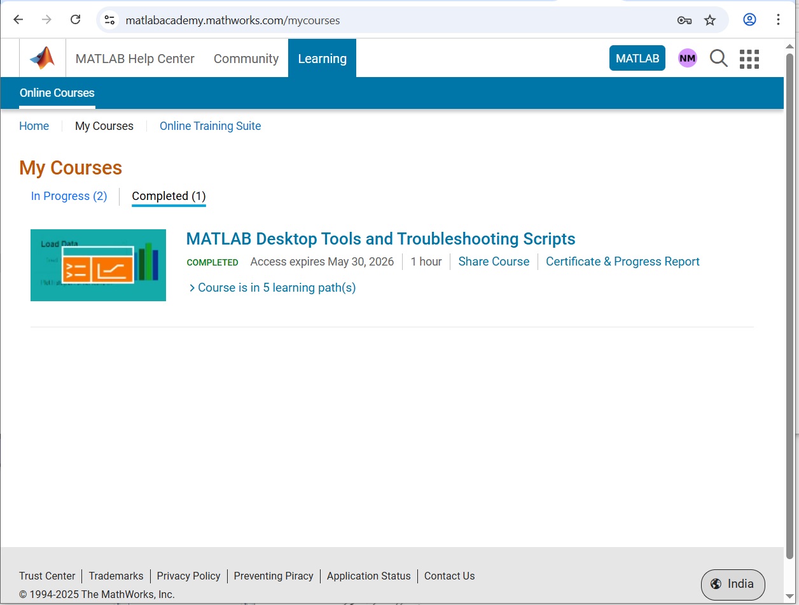Open the Community menu item

[x=246, y=59]
